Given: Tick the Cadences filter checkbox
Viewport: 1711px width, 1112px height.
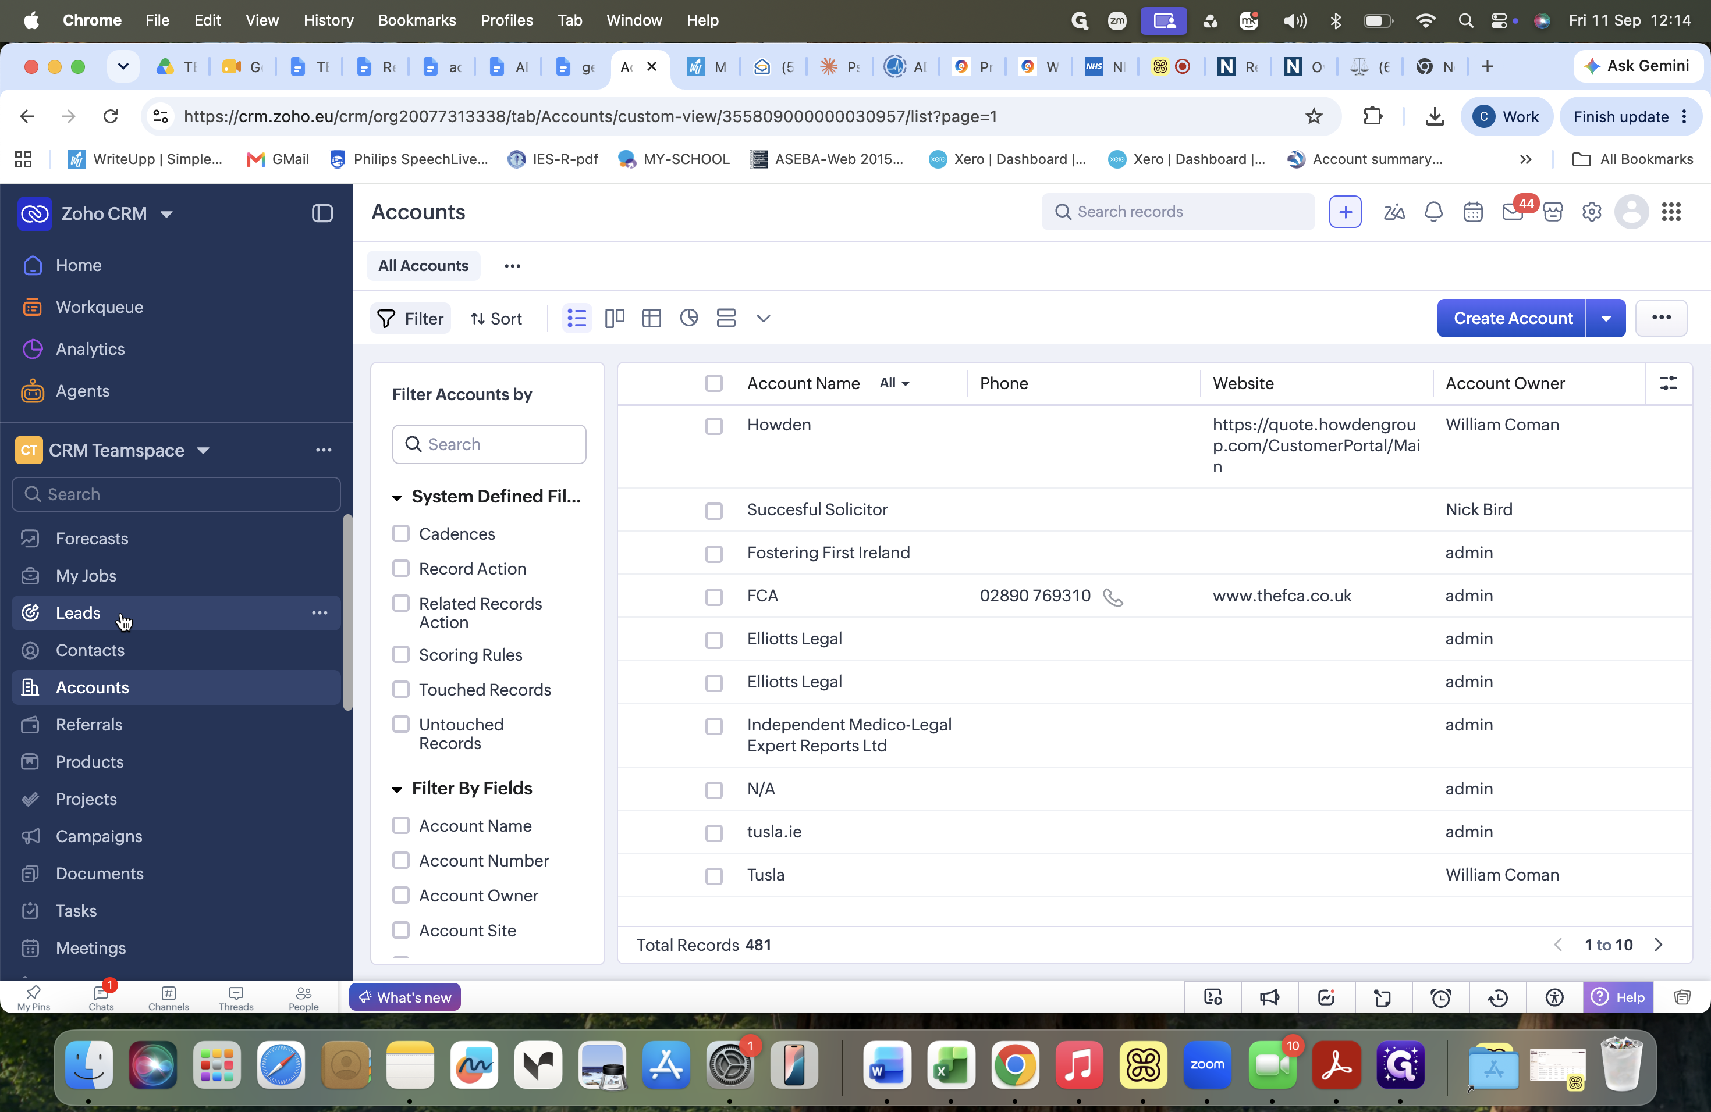Looking at the screenshot, I should [400, 533].
